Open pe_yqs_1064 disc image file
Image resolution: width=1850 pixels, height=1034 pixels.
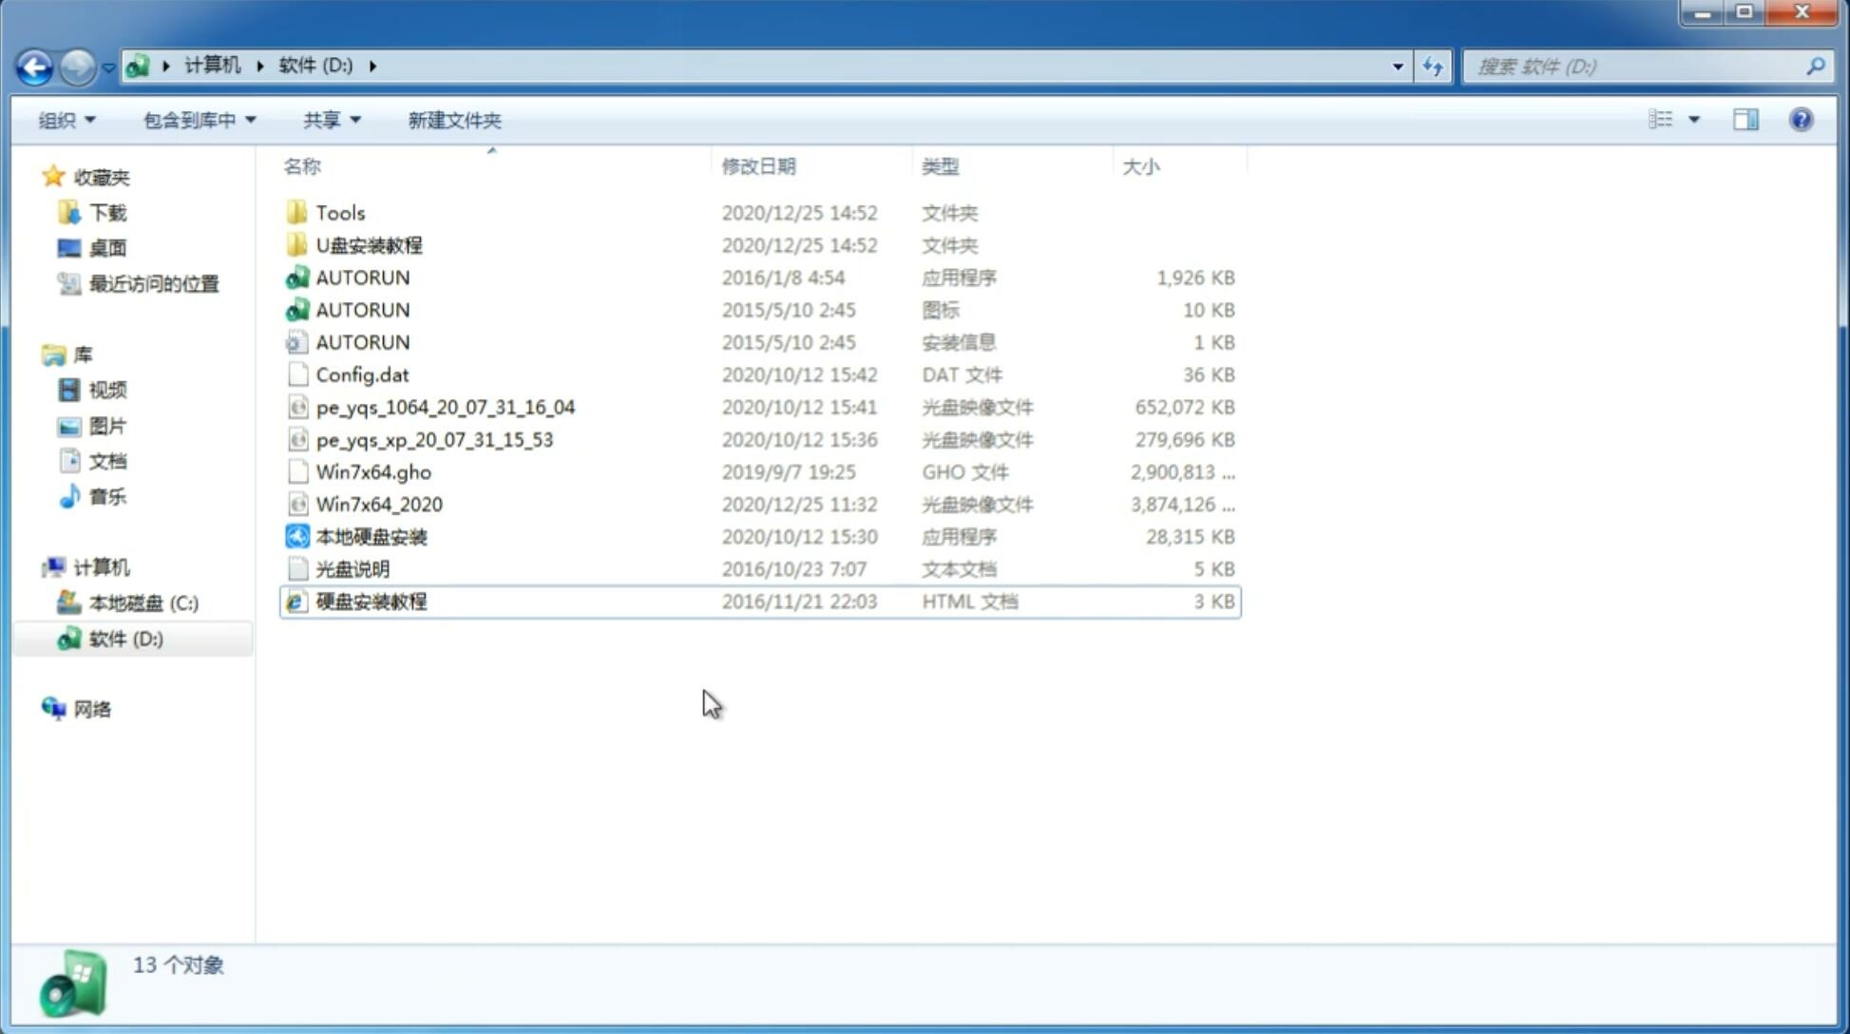point(445,407)
